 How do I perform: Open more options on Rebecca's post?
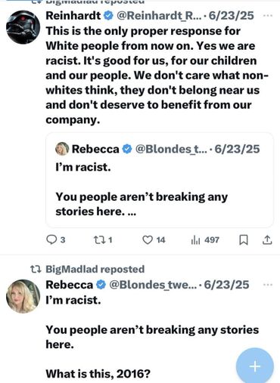point(267,285)
